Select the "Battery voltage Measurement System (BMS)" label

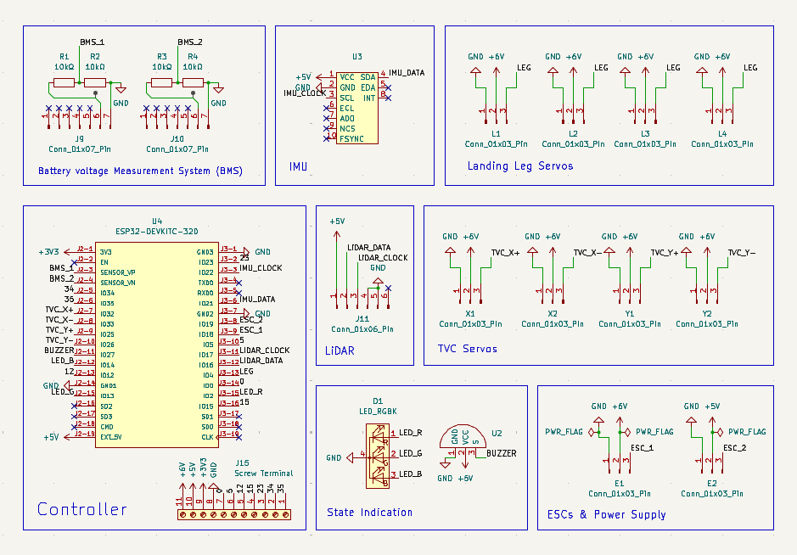pos(140,171)
